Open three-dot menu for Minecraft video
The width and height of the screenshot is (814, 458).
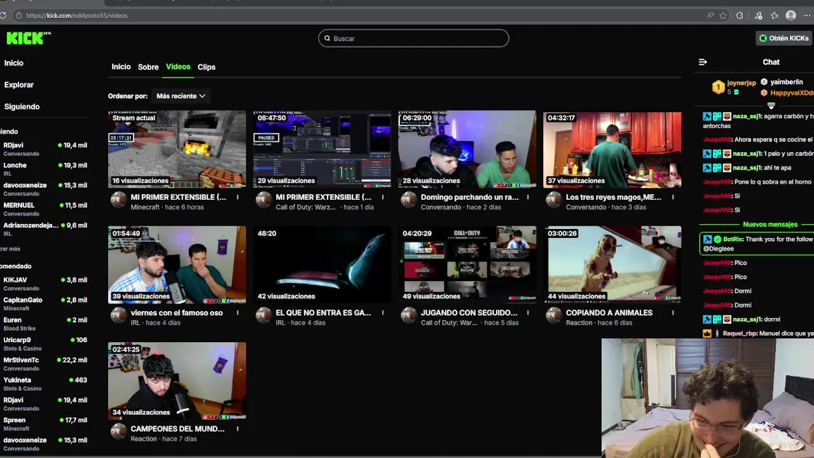click(x=237, y=197)
